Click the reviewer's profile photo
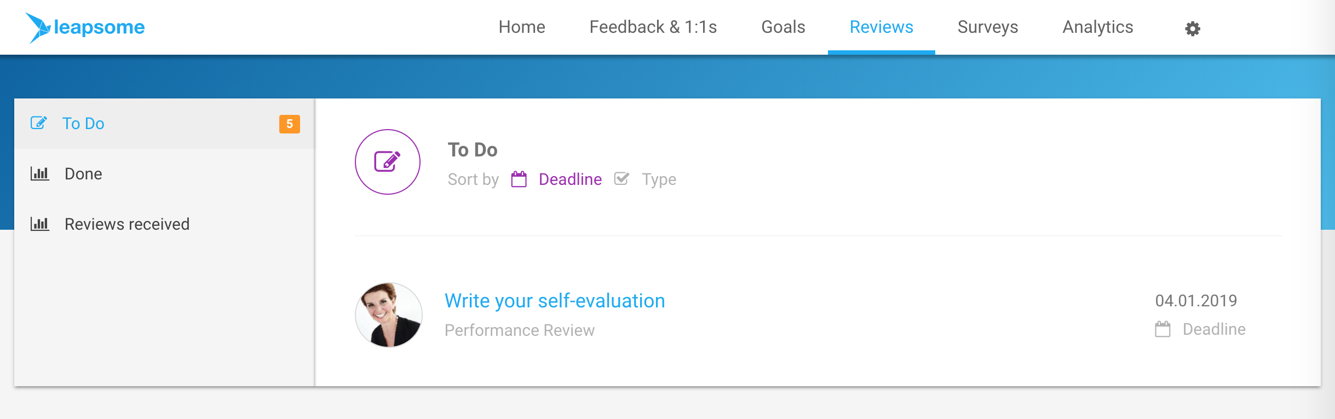This screenshot has height=419, width=1335. click(x=389, y=315)
